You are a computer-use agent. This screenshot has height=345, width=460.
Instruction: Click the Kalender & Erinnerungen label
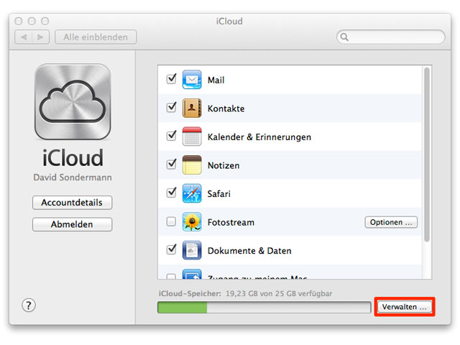point(259,137)
